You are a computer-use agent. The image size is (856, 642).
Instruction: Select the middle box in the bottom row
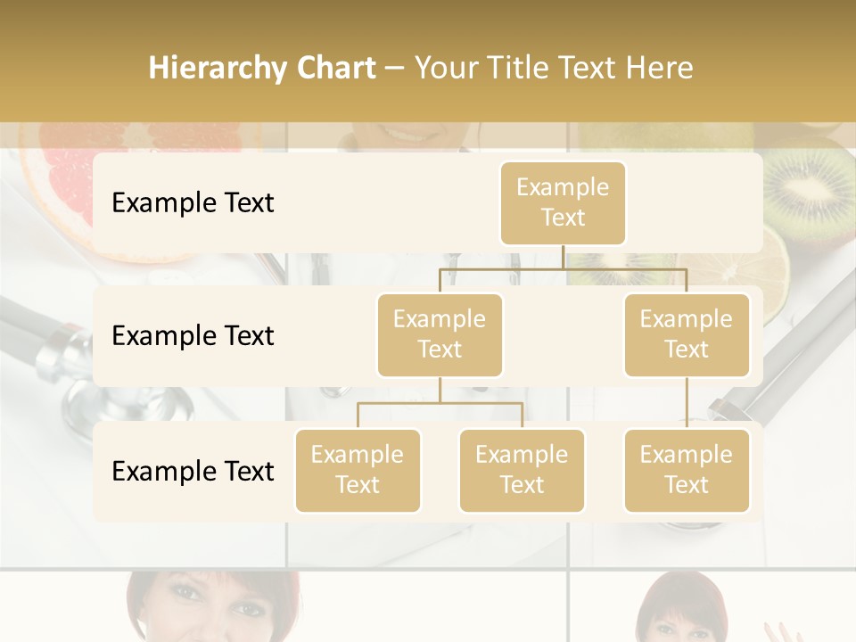click(x=522, y=470)
